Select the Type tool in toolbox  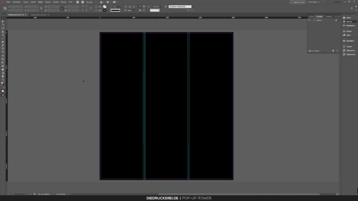click(x=3, y=35)
